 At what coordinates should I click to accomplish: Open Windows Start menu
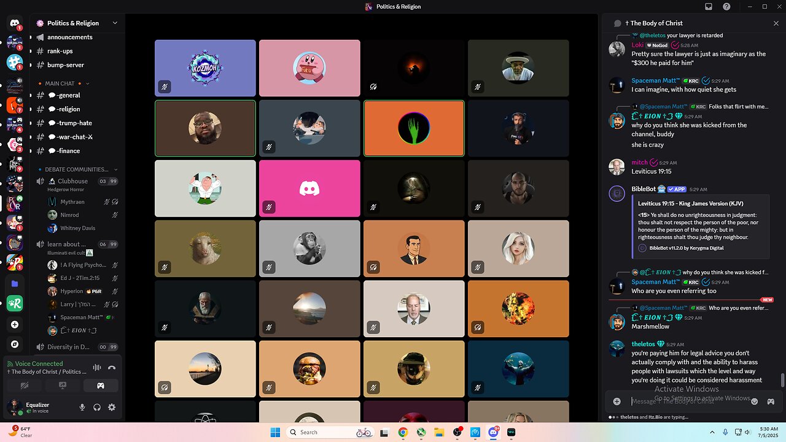point(274,432)
